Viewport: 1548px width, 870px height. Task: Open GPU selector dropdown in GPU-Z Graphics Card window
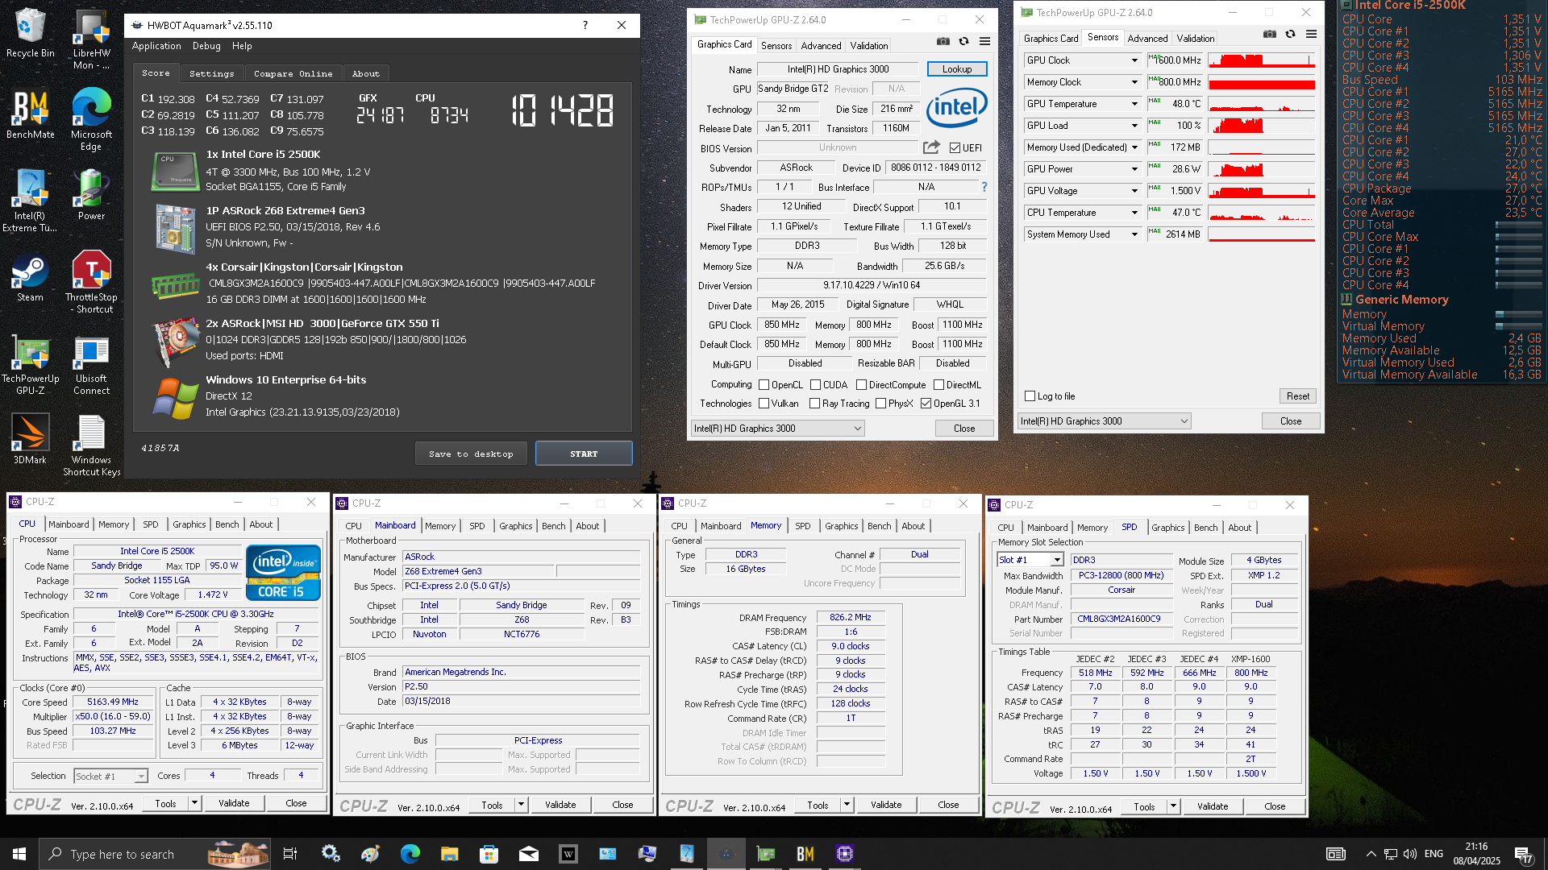point(778,429)
